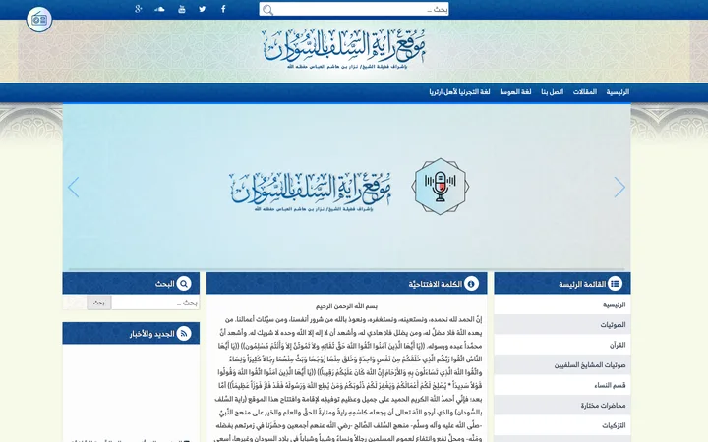The width and height of the screenshot is (708, 442).
Task: Click the site logo in the header
Action: coord(344,50)
